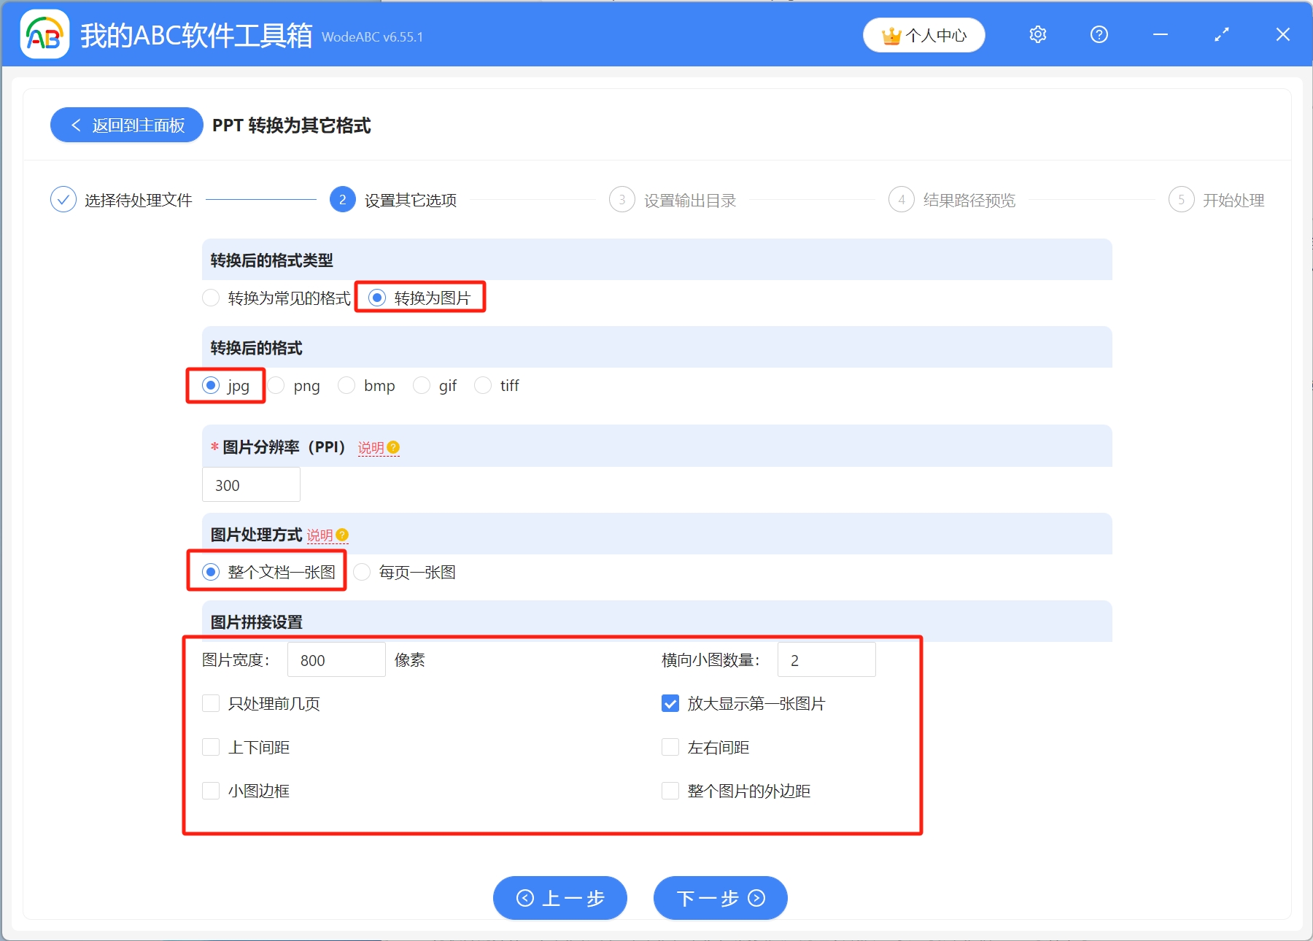Enable the 只处理前几页 checkbox
The width and height of the screenshot is (1313, 941).
click(211, 703)
